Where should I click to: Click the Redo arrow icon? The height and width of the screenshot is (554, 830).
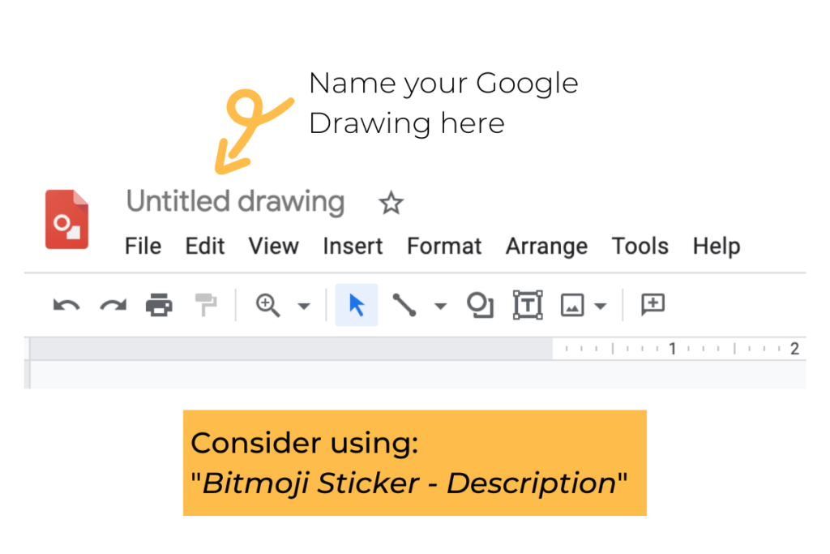click(x=113, y=305)
